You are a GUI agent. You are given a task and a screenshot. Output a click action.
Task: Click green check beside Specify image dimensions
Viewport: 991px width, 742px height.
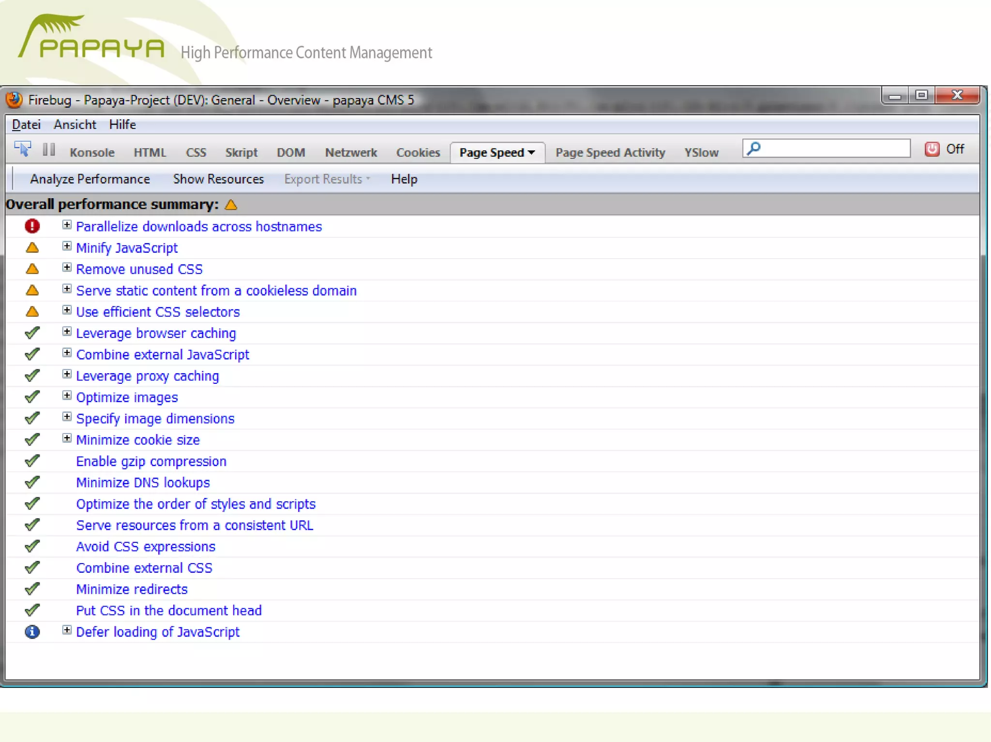click(x=32, y=418)
